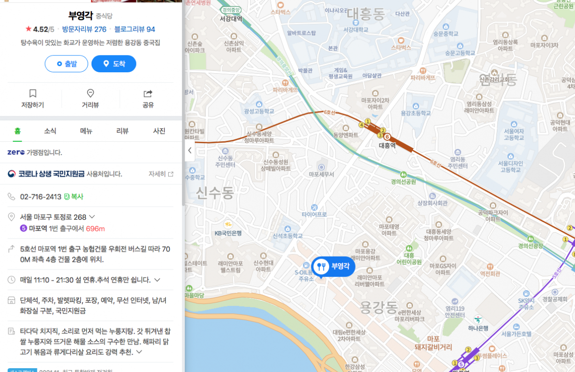575x372 pixels.
Task: Click the KB국민은행 bank icon on the map
Action: (x=229, y=224)
